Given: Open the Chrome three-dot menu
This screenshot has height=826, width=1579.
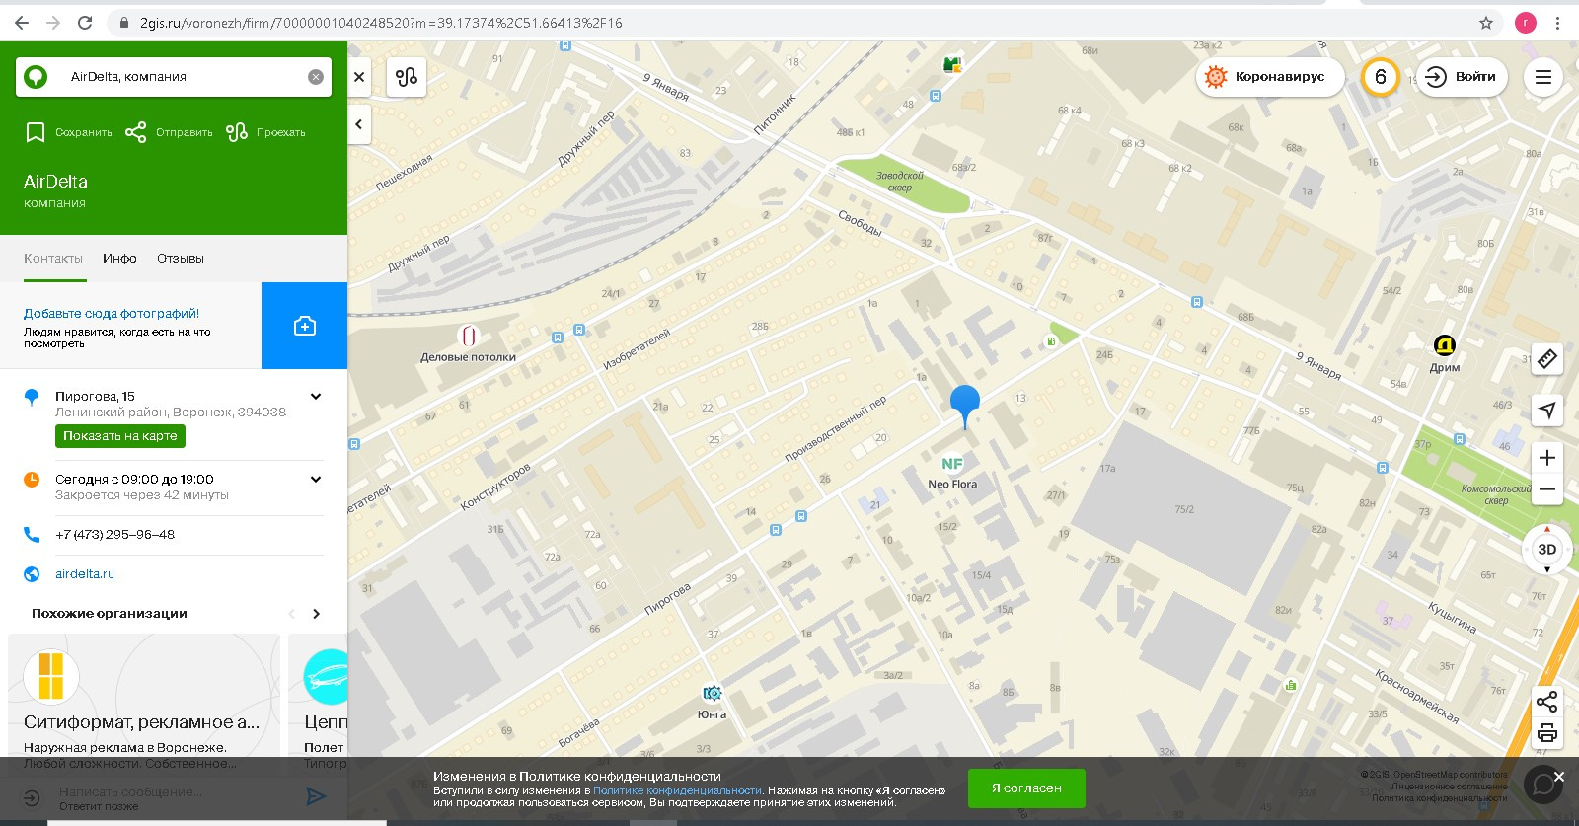Looking at the screenshot, I should (1558, 23).
